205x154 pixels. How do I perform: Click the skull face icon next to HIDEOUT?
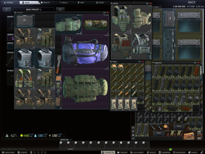point(31,152)
